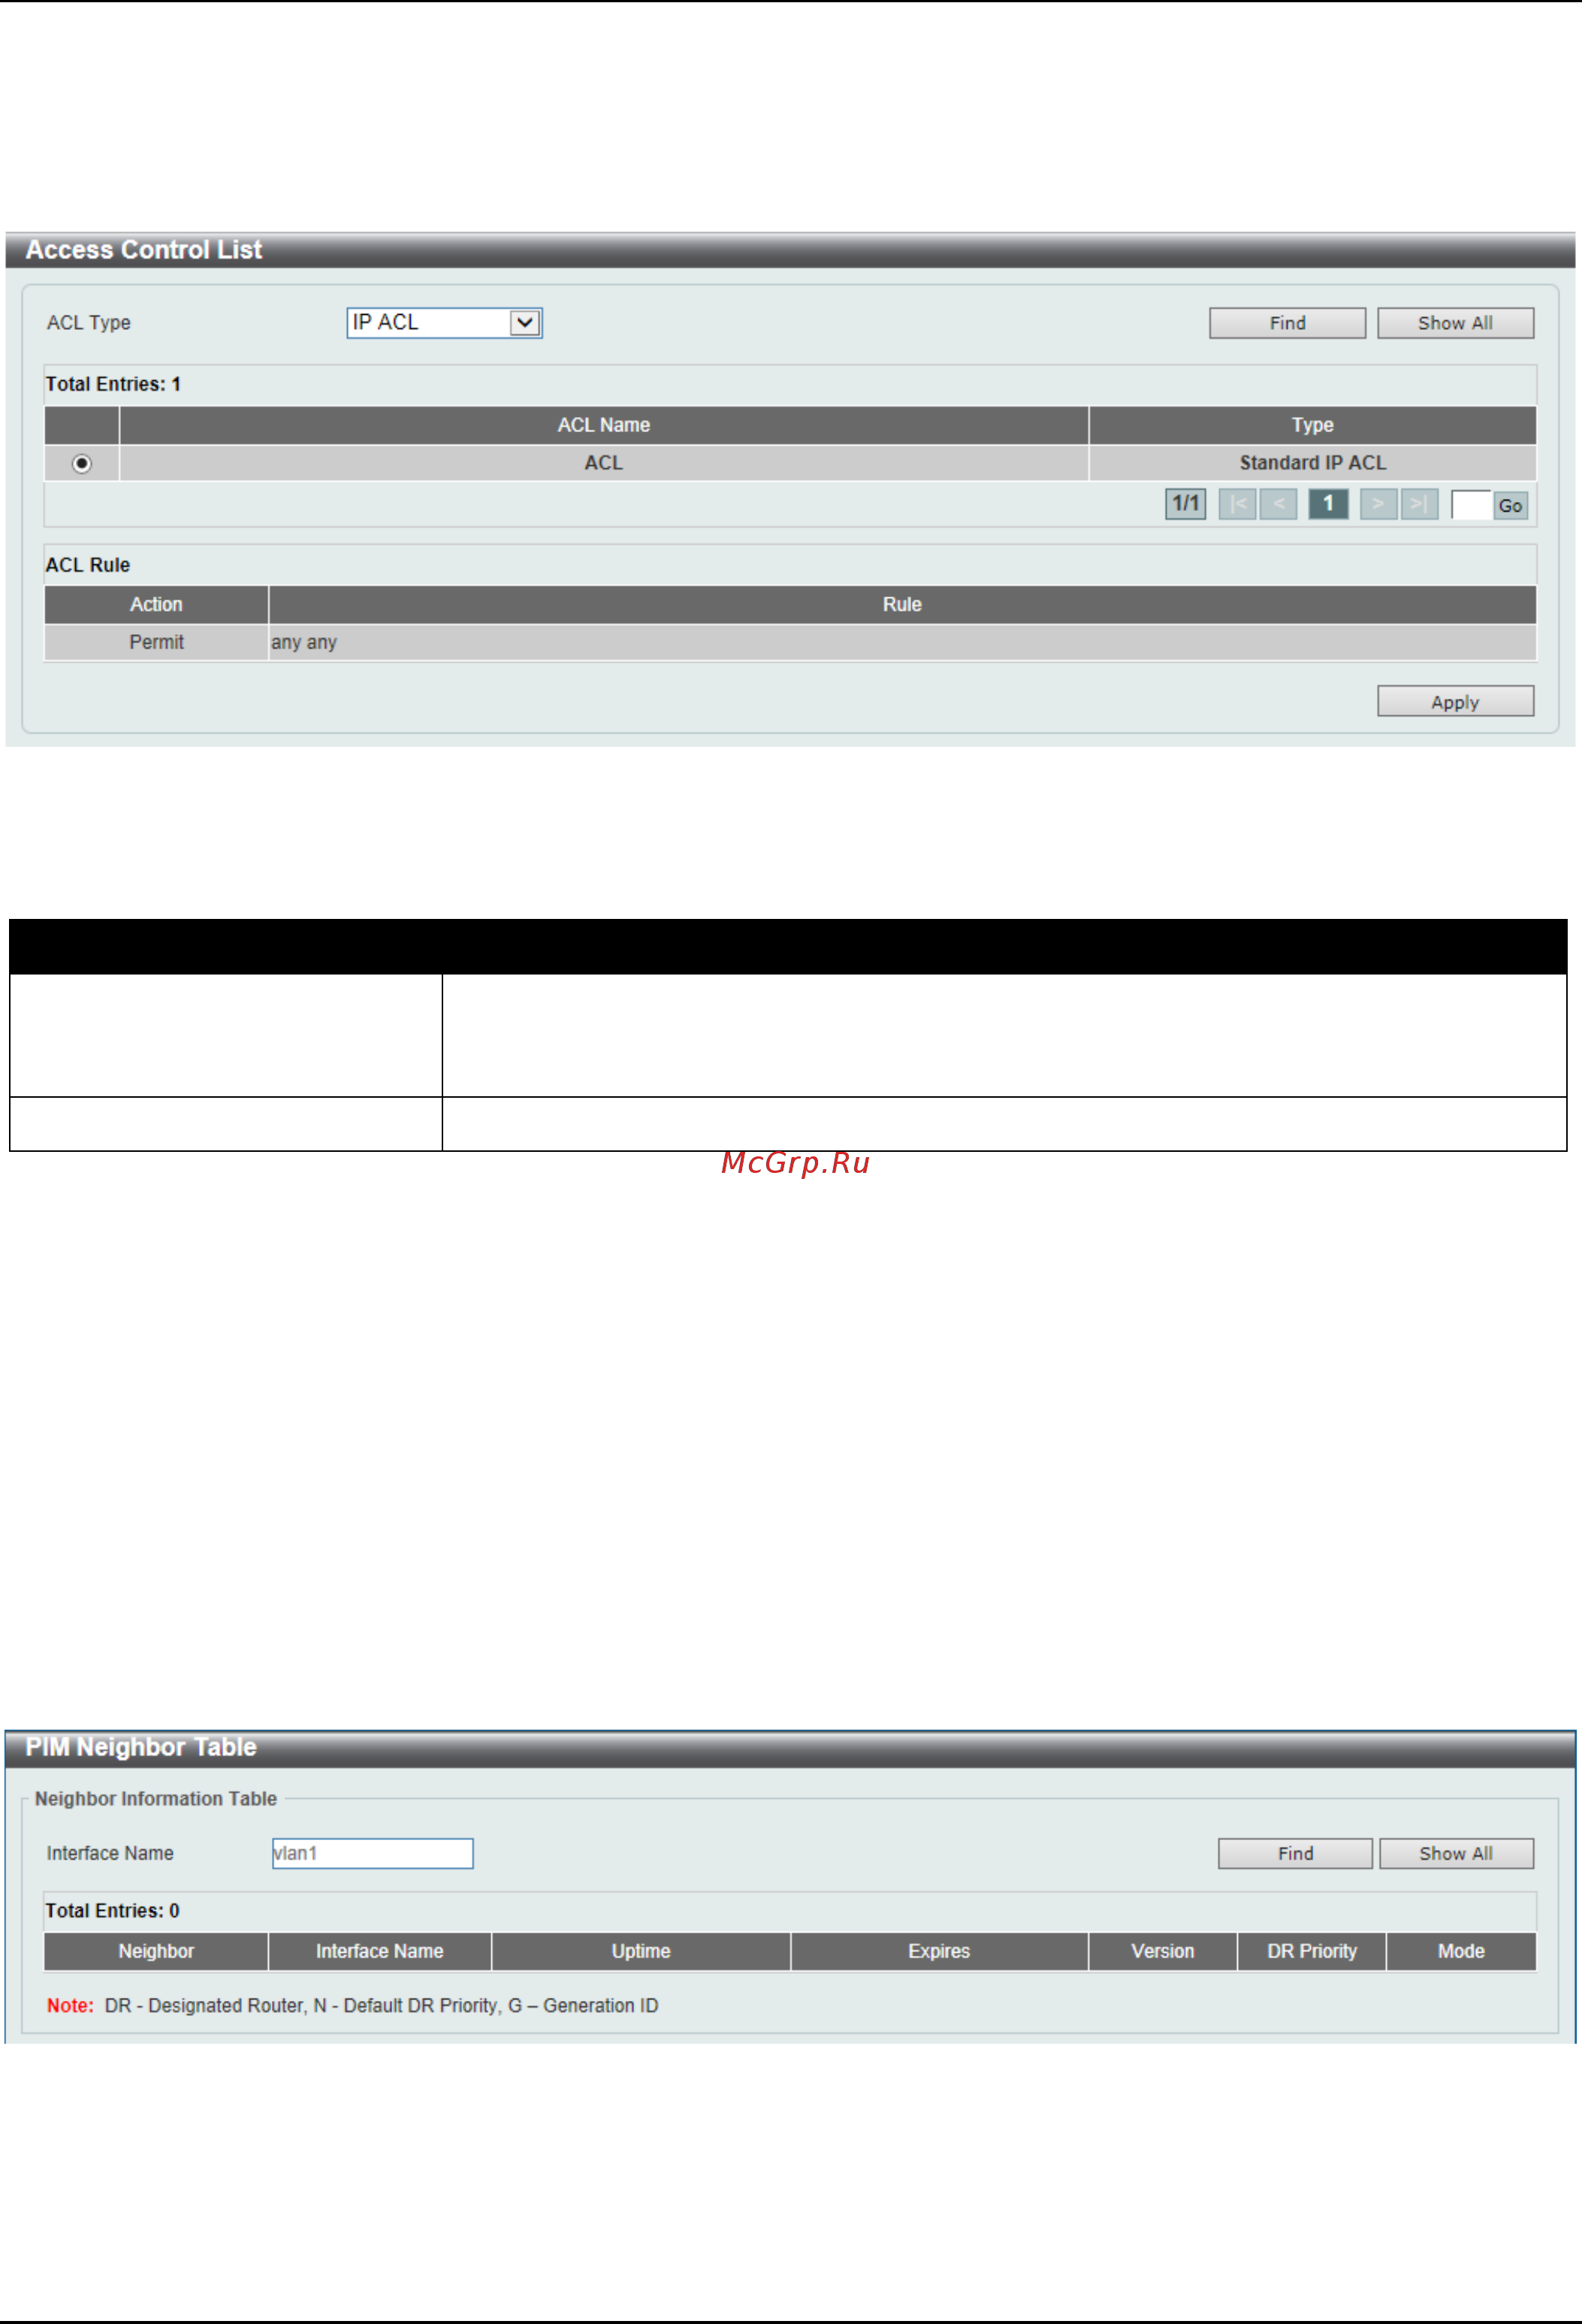
Task: Go to previous page icon
Action: pyautogui.click(x=1278, y=504)
